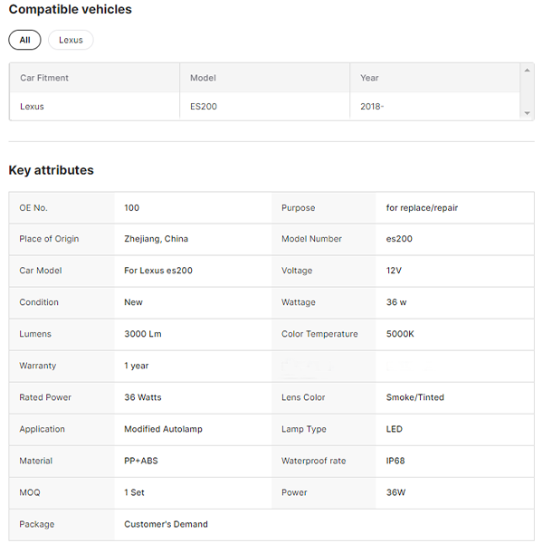Click the Smoke/Tinted lens color value
This screenshot has height=543, width=543.
(414, 397)
